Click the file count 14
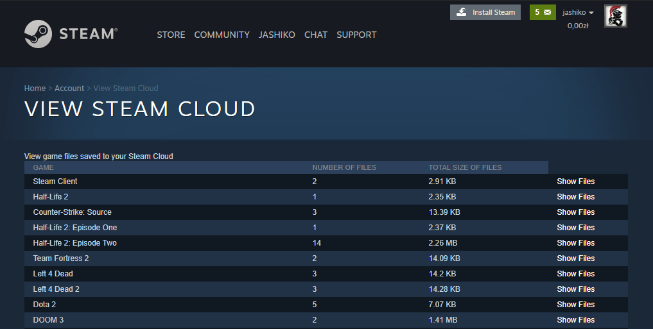Viewport: 653px width, 329px height. click(317, 243)
